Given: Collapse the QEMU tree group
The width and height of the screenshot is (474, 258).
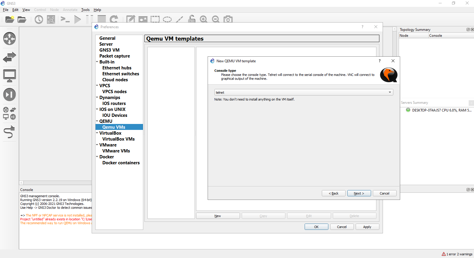Looking at the screenshot, I should coord(97,121).
